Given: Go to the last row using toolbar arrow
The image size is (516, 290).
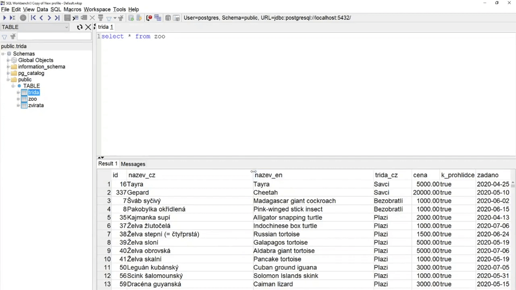Looking at the screenshot, I should [x=57, y=18].
